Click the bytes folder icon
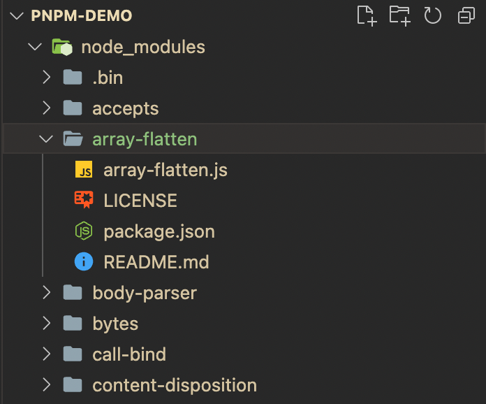 [x=73, y=323]
